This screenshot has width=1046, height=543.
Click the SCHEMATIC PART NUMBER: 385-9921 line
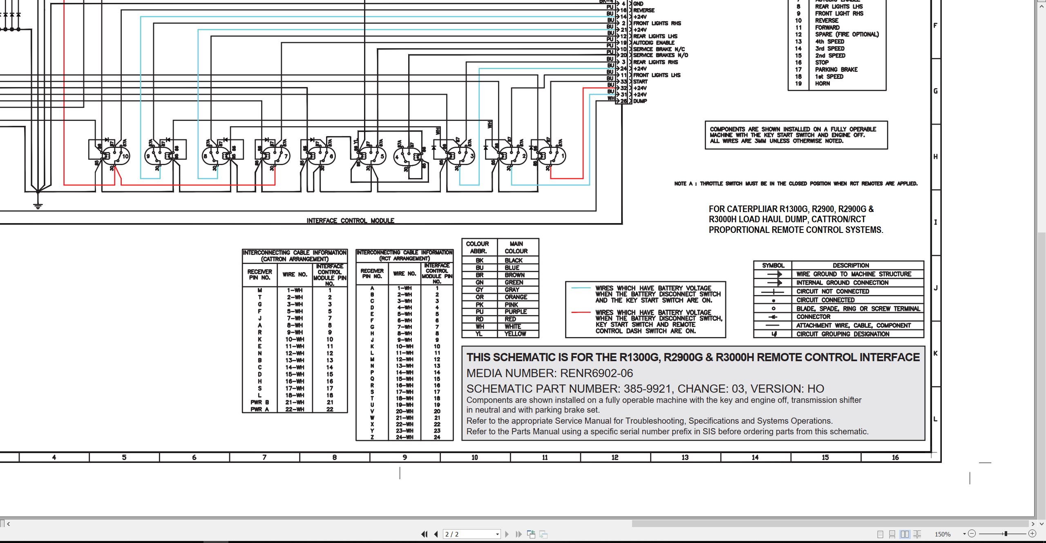pos(645,389)
